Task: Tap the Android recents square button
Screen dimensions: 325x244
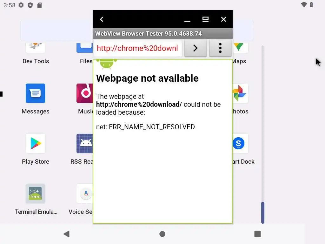Action: point(257,234)
